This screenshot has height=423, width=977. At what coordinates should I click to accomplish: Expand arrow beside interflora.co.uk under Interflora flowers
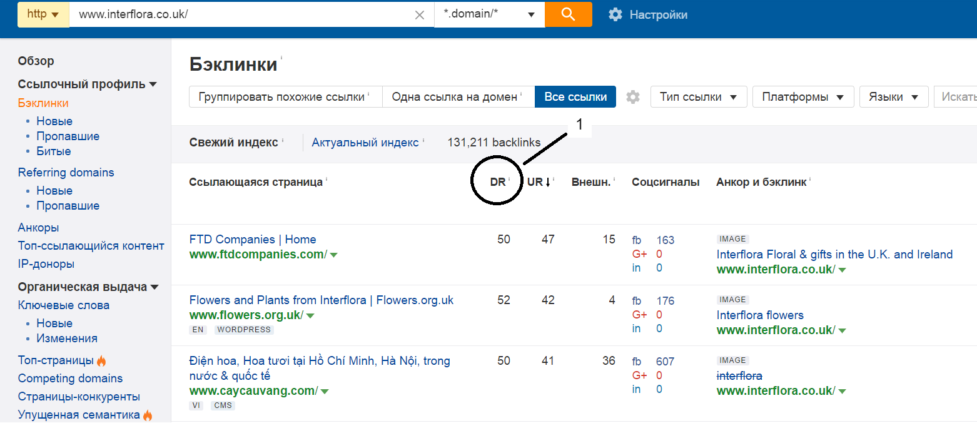(842, 330)
